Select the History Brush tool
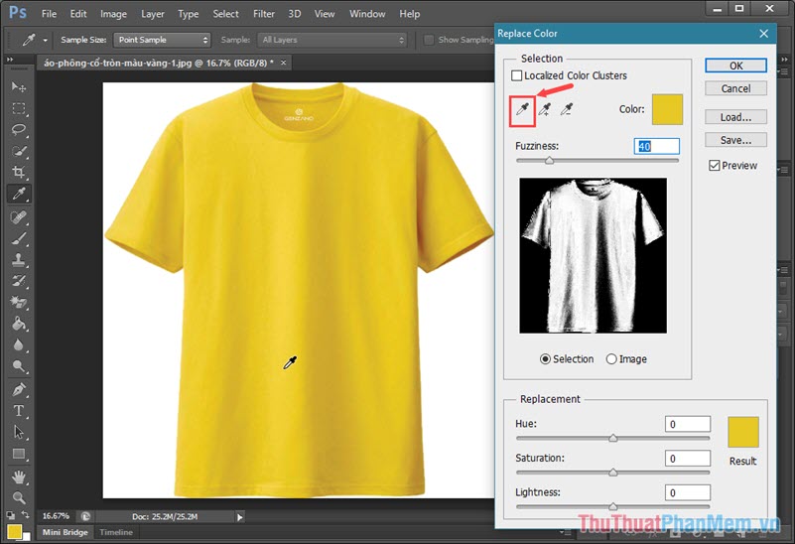795x544 pixels. (19, 281)
